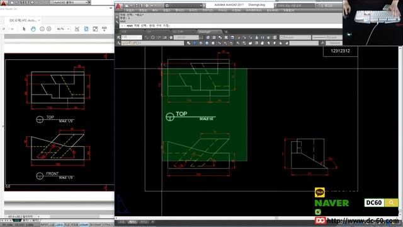Toggle INFER in the status bar

(44, 224)
